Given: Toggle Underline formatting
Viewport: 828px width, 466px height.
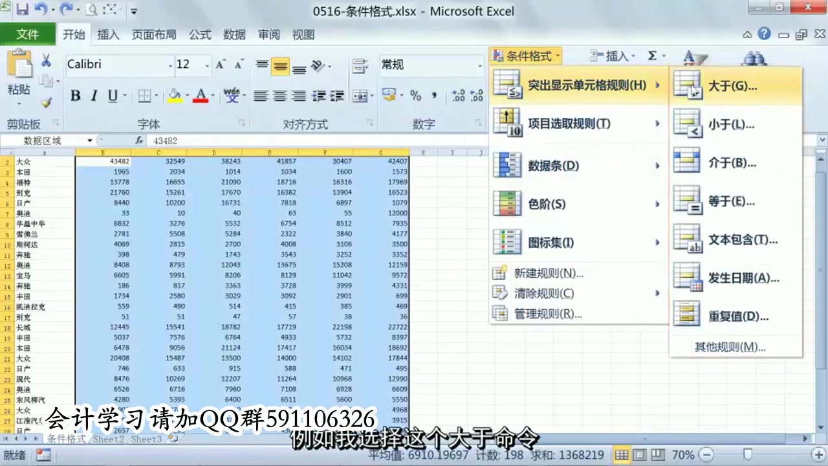Looking at the screenshot, I should [x=113, y=96].
